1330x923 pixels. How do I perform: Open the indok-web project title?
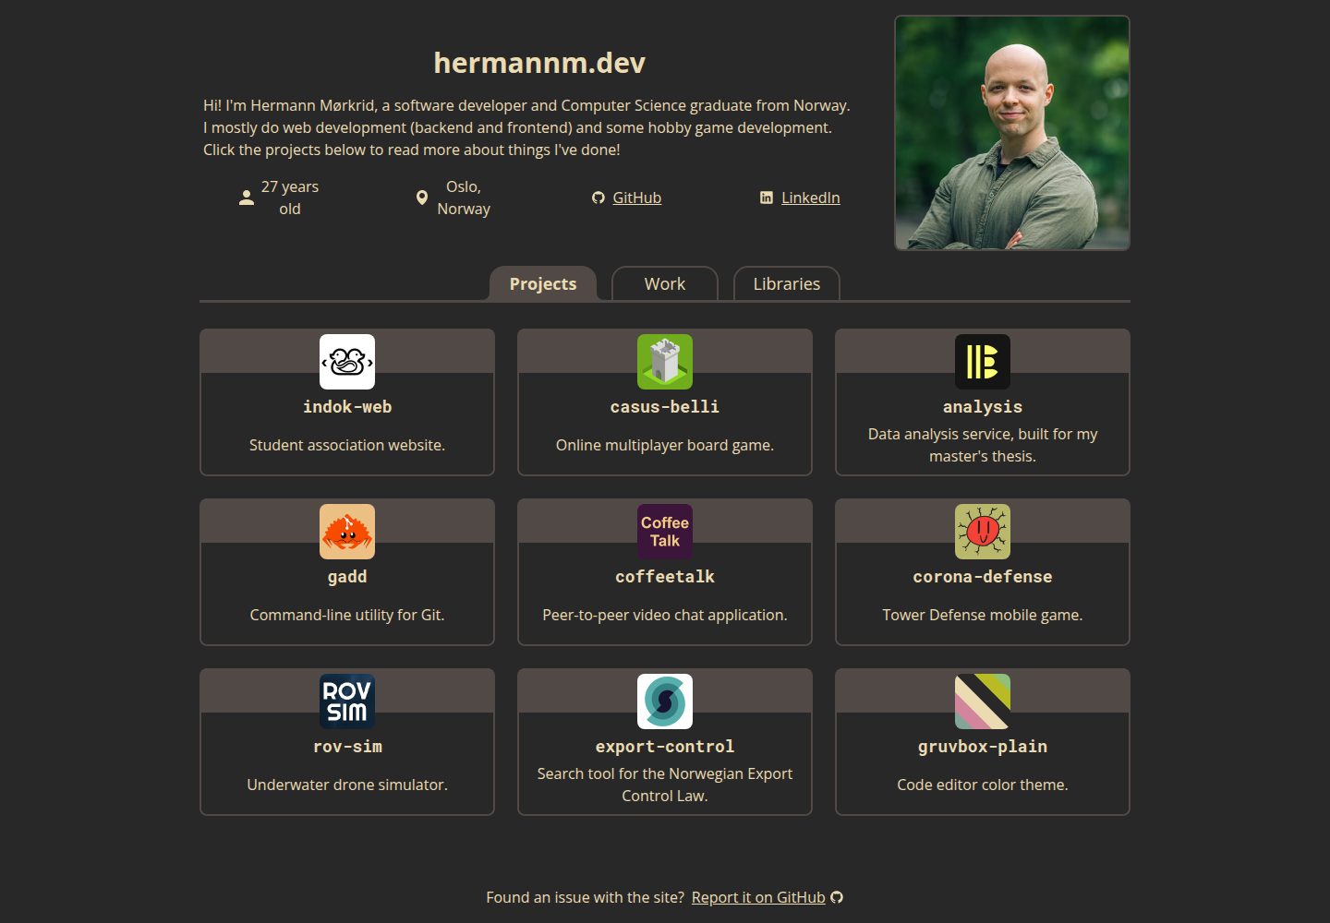click(347, 407)
